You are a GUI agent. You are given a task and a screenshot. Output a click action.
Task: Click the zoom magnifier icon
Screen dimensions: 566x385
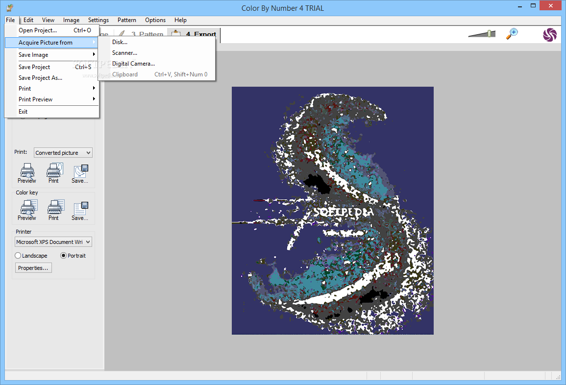coord(512,34)
